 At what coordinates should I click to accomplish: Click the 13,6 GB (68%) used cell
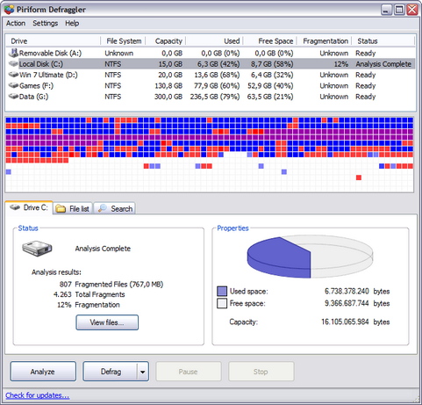[x=217, y=75]
